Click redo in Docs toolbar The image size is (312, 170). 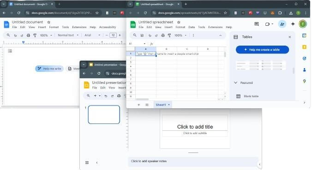pyautogui.click(x=22, y=35)
